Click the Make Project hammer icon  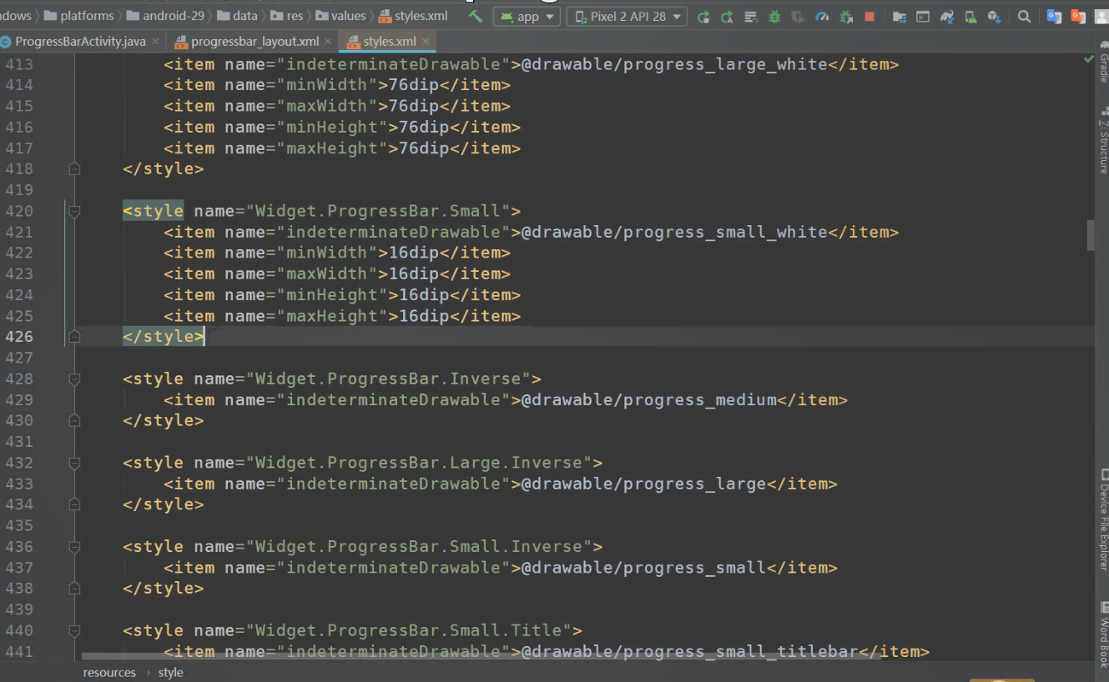476,16
